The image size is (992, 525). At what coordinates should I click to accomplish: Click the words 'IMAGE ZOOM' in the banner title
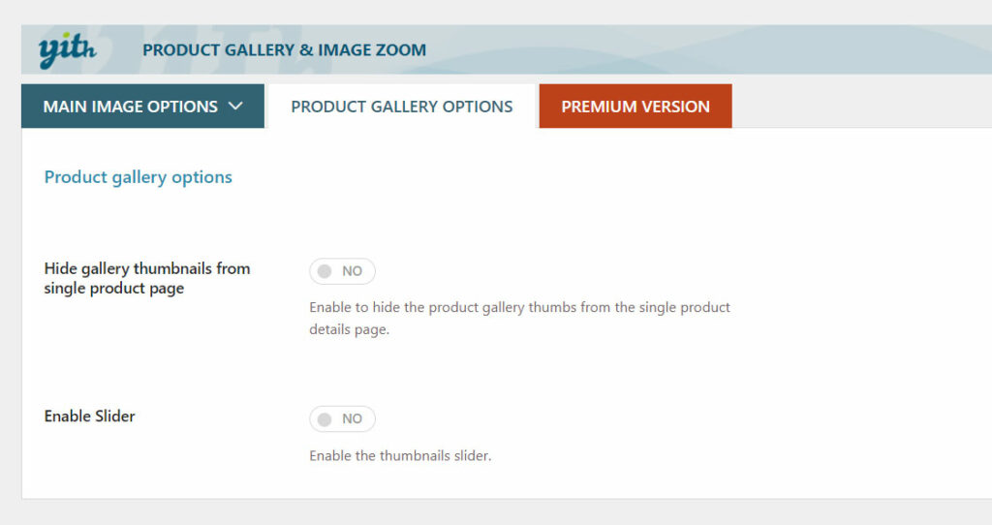click(372, 50)
